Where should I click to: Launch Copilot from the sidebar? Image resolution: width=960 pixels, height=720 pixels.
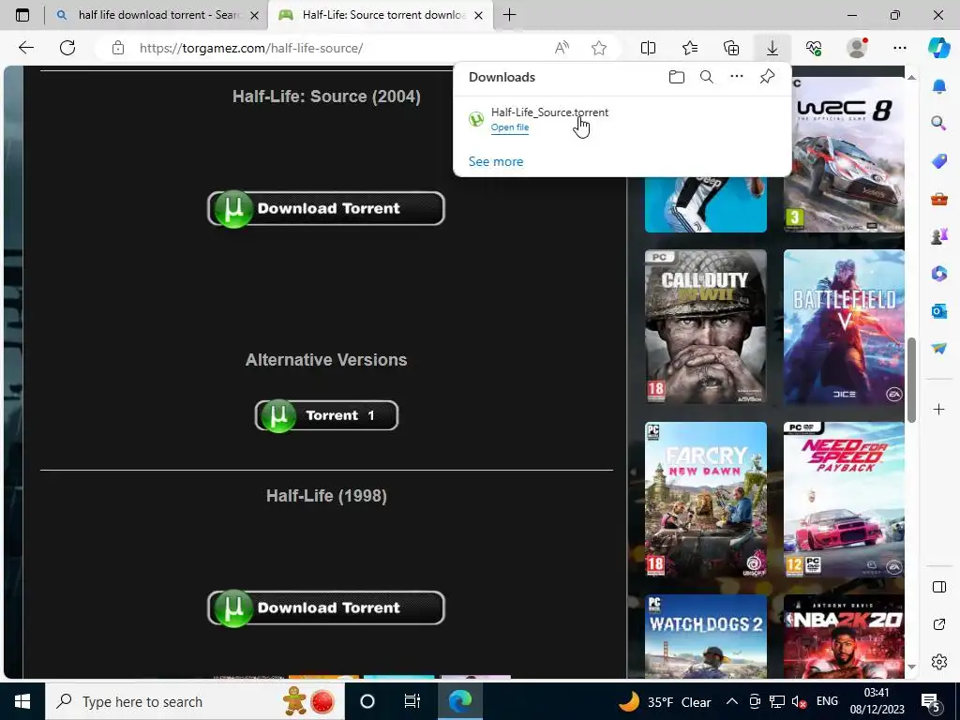coord(938,48)
